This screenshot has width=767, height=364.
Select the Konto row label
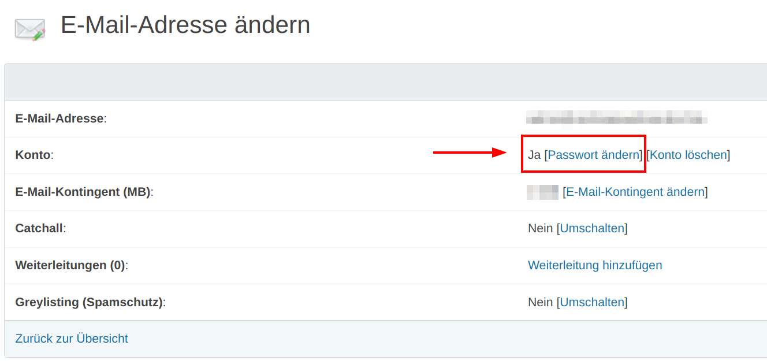click(33, 155)
